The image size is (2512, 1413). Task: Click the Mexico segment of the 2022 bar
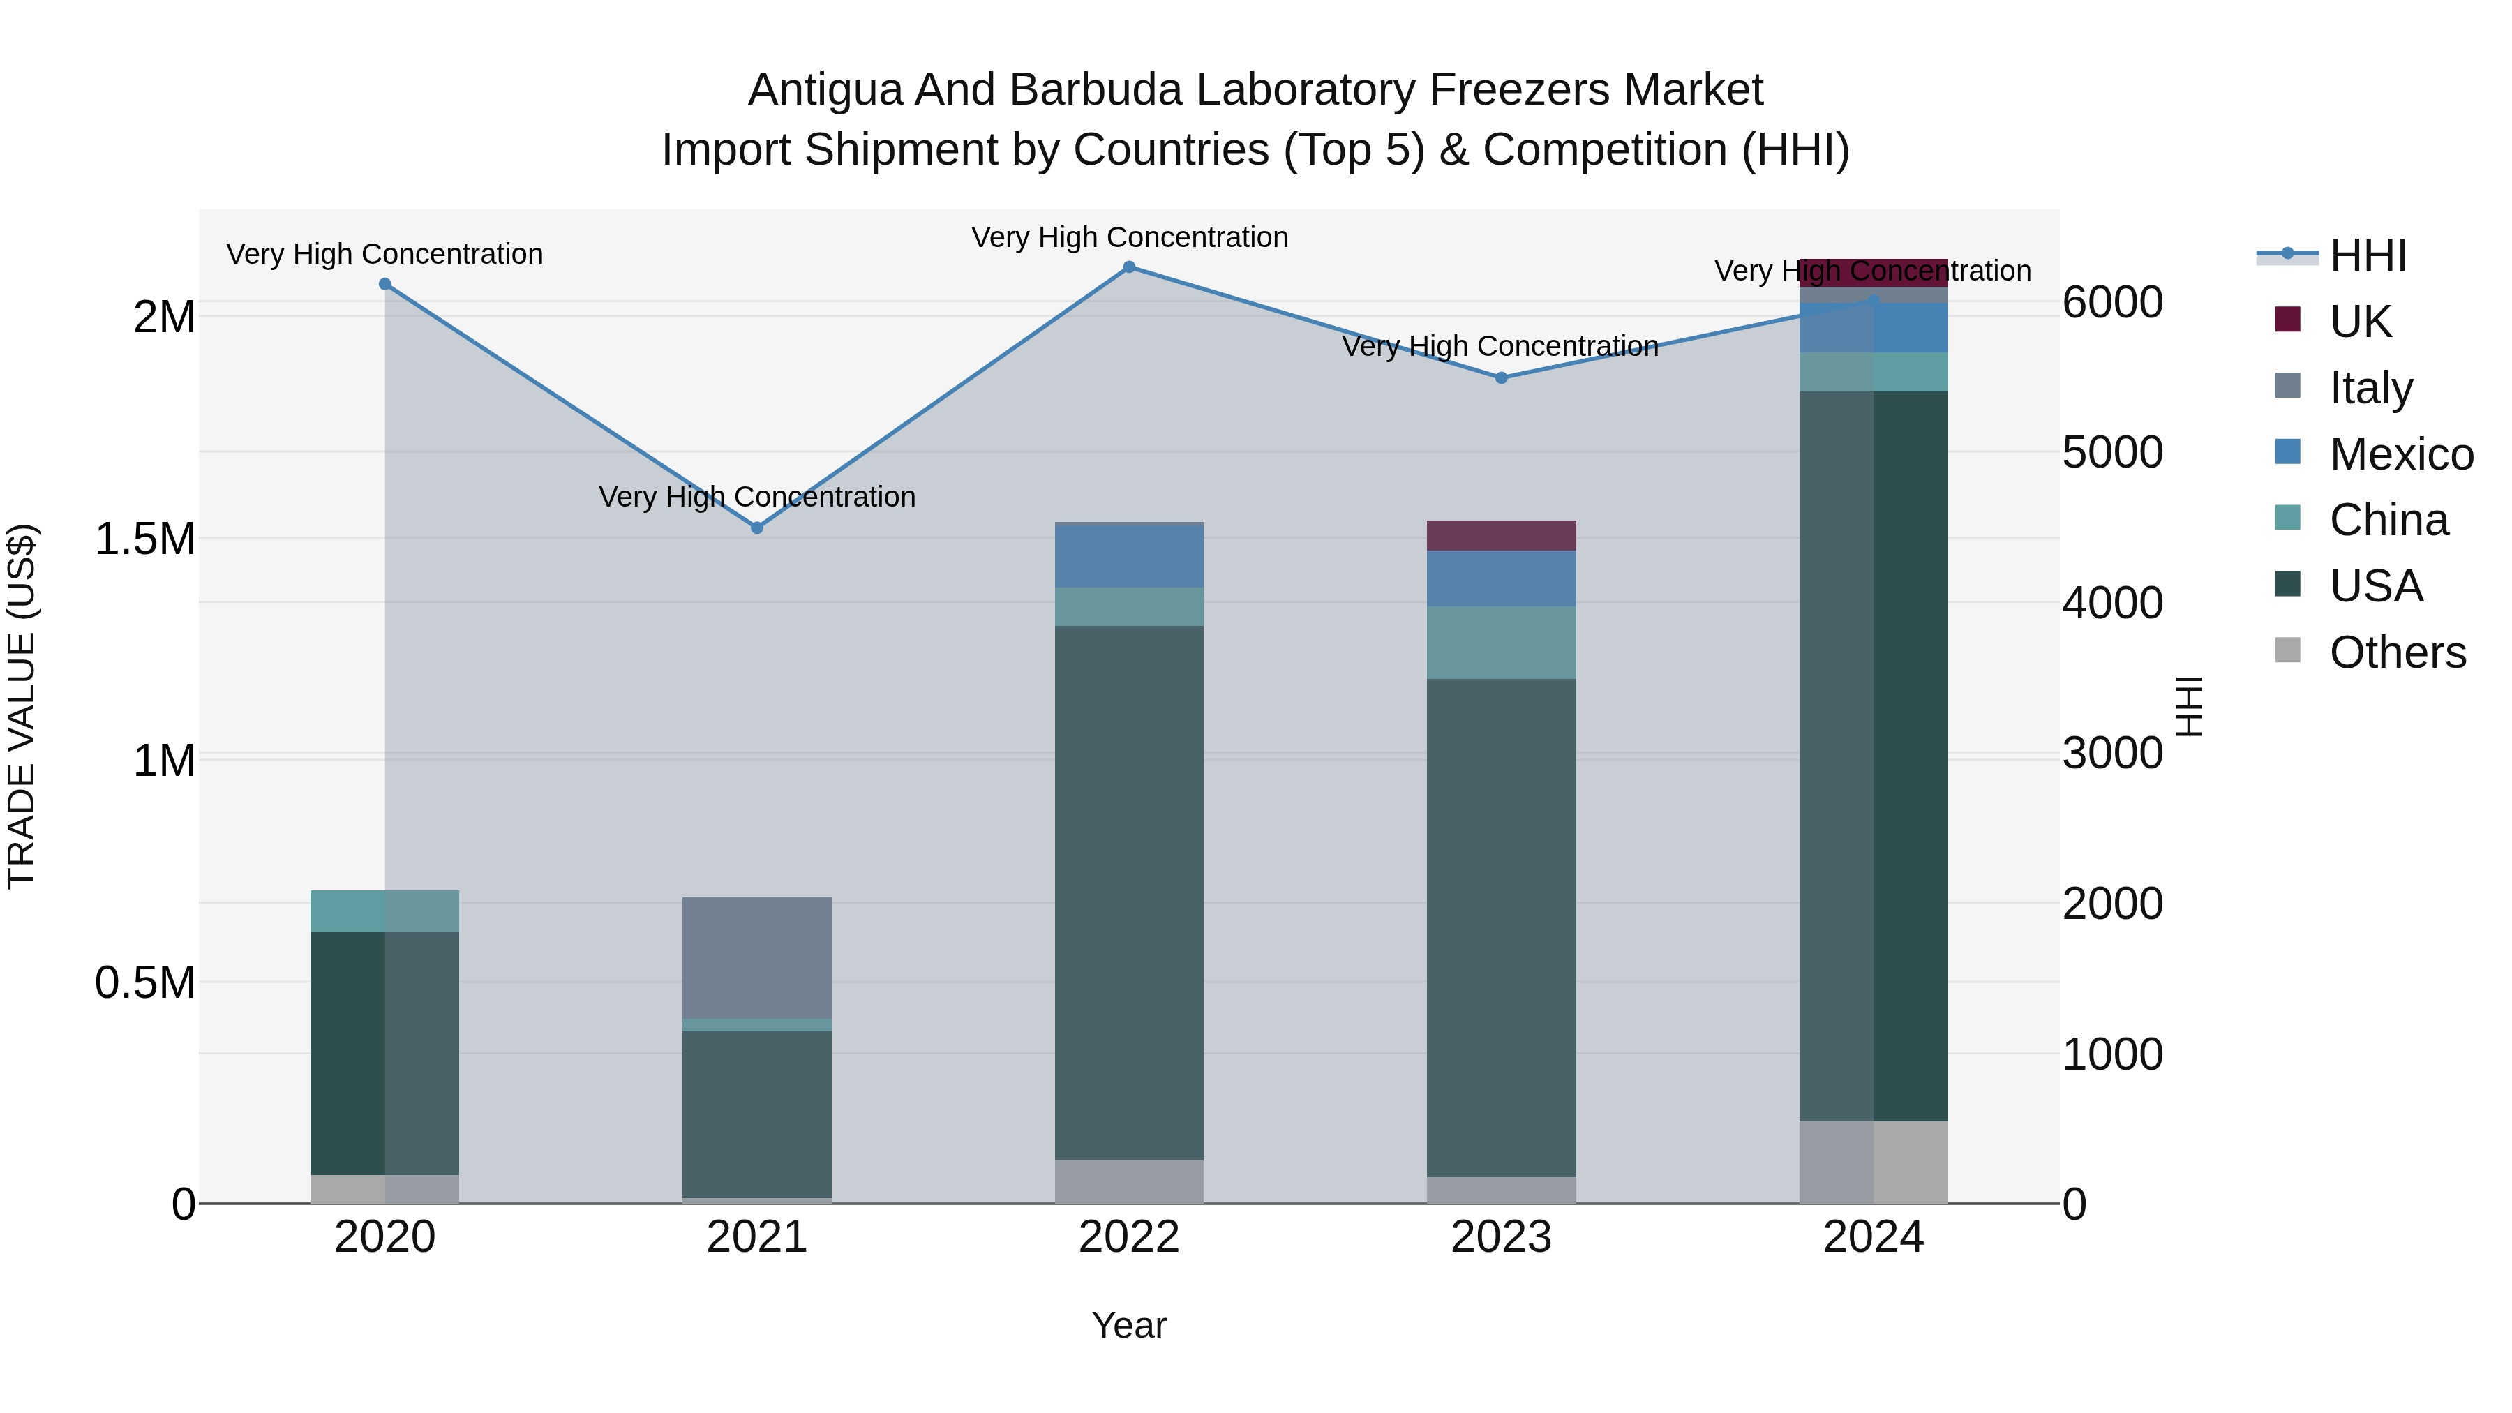click(x=1129, y=557)
